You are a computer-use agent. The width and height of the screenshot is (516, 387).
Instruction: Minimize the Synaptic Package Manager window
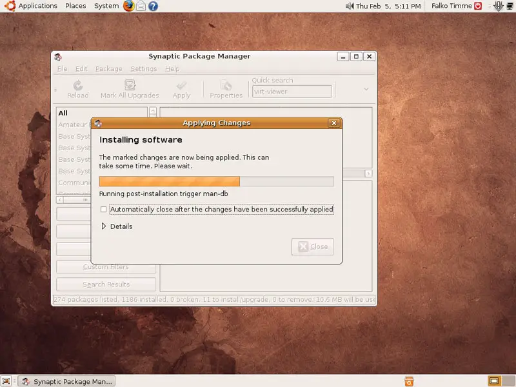[342, 56]
